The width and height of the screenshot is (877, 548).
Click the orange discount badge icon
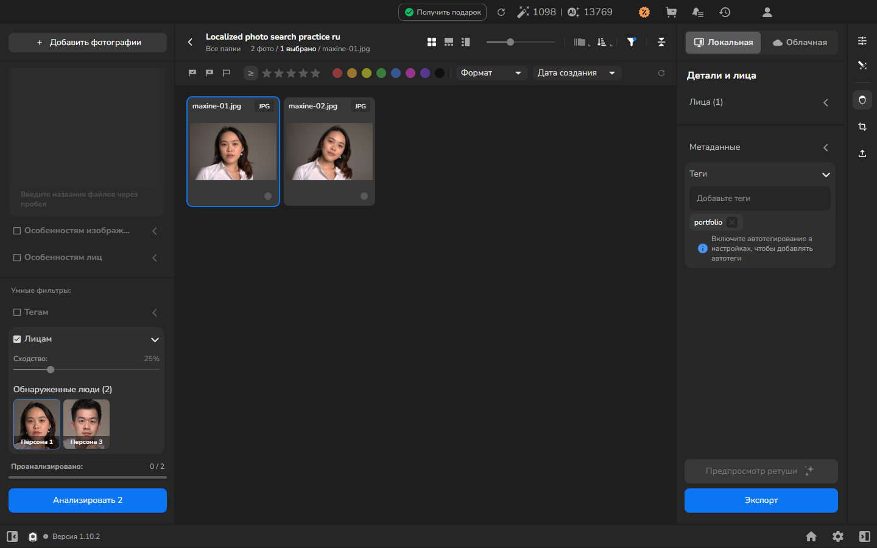(644, 12)
